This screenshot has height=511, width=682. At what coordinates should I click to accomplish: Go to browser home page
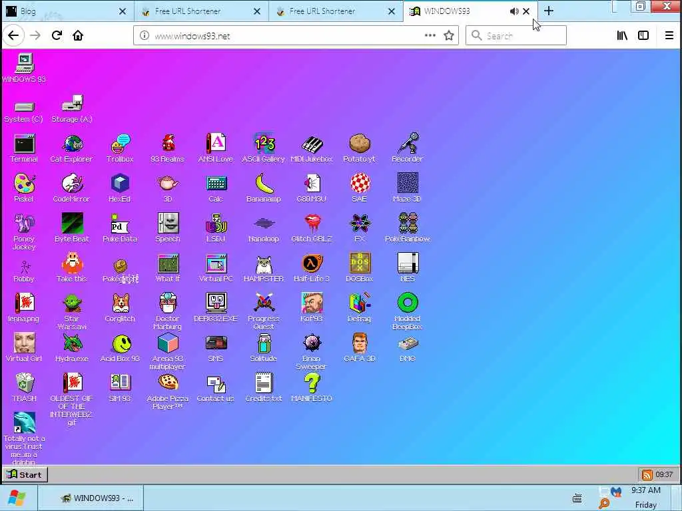[78, 35]
